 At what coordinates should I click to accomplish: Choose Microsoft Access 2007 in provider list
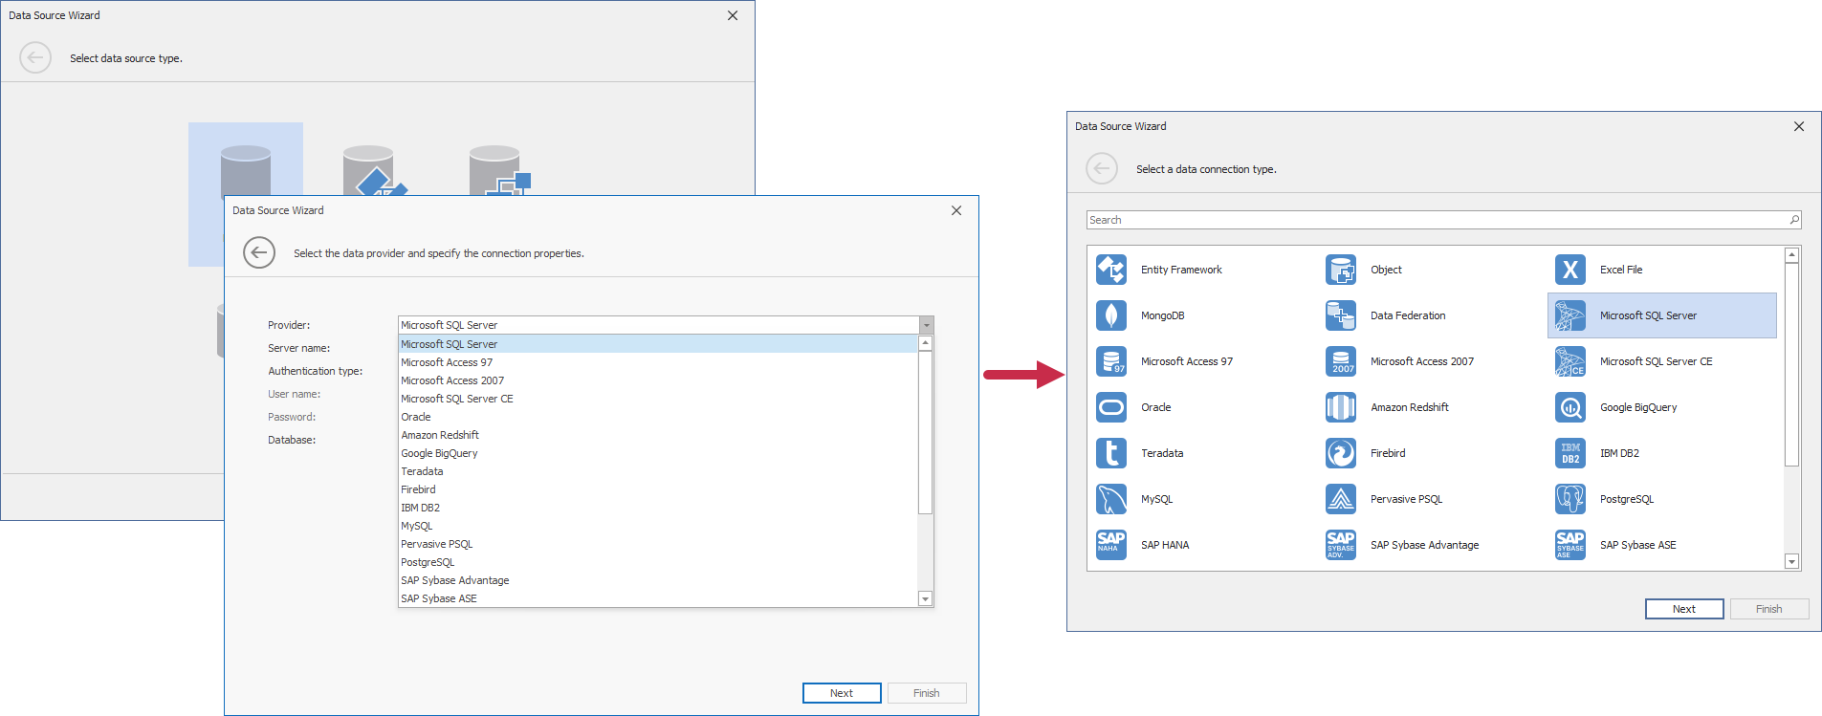coord(452,380)
